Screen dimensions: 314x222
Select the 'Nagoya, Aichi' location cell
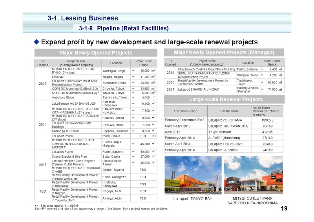coord(116,191)
